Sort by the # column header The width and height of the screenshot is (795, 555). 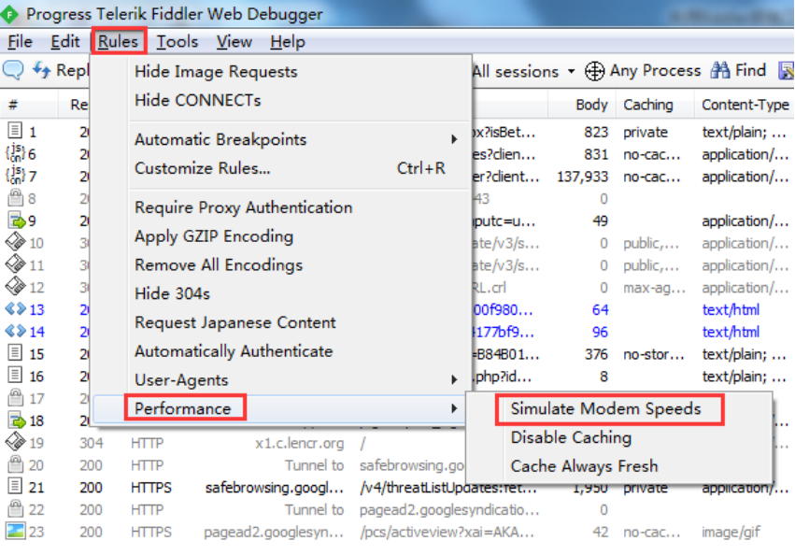click(13, 105)
